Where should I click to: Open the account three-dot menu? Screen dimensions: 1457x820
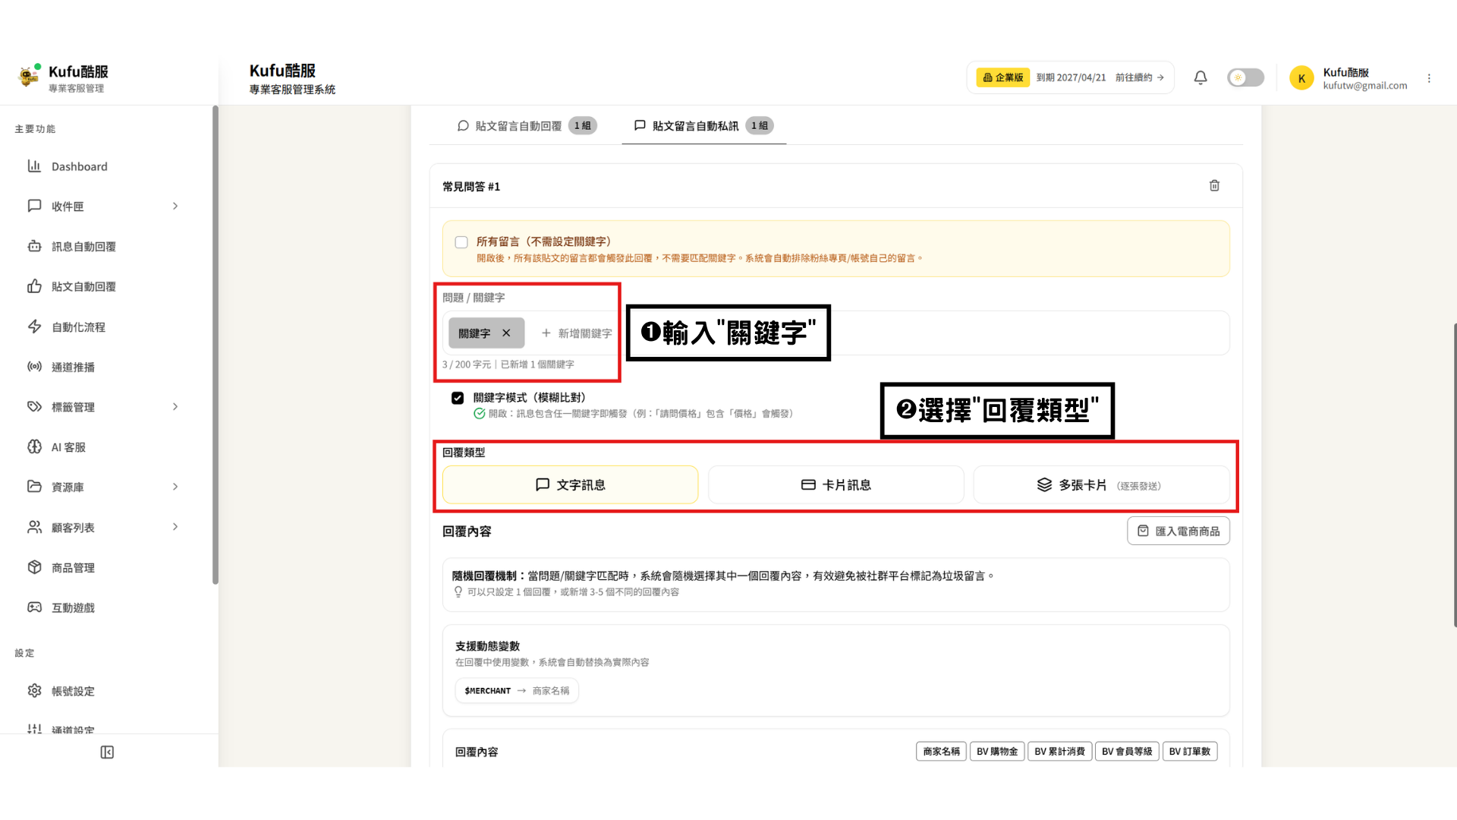1429,78
